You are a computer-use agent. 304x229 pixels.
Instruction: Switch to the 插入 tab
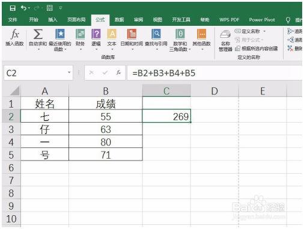pos(53,20)
